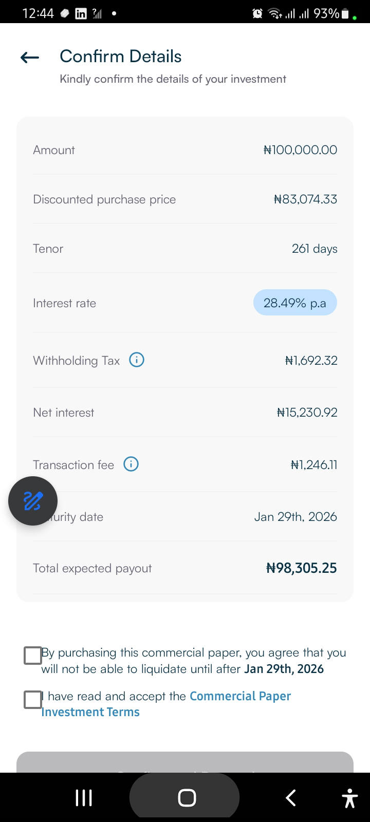The height and width of the screenshot is (822, 370).
Task: Tap the accessibility figure icon
Action: (x=349, y=798)
